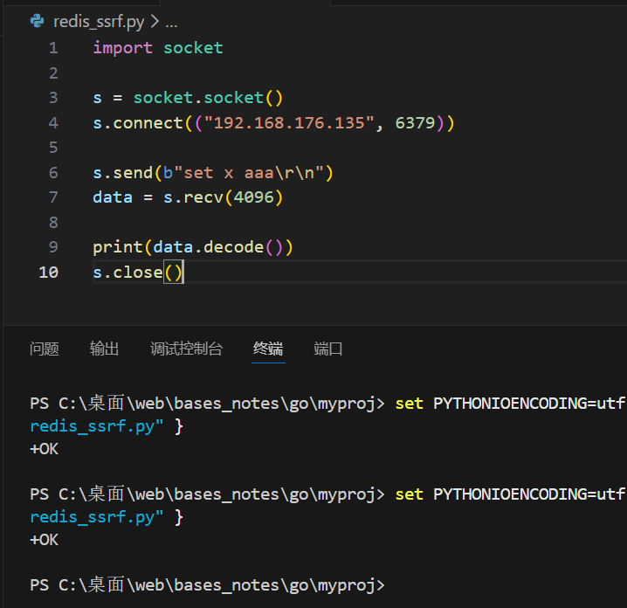Click the second 'redis_ssrf.py" }' terminal line
Image resolution: width=627 pixels, height=608 pixels.
(107, 517)
